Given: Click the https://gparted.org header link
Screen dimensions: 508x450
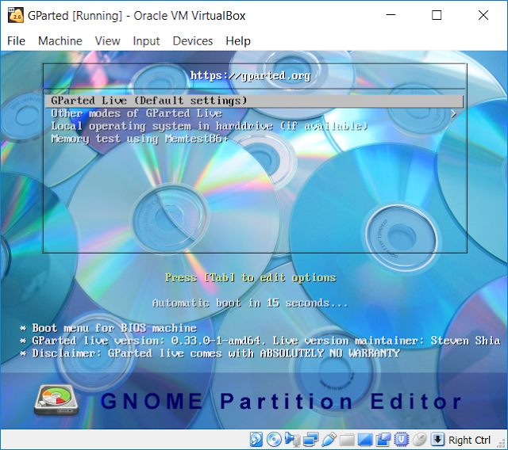Looking at the screenshot, I should [x=251, y=76].
